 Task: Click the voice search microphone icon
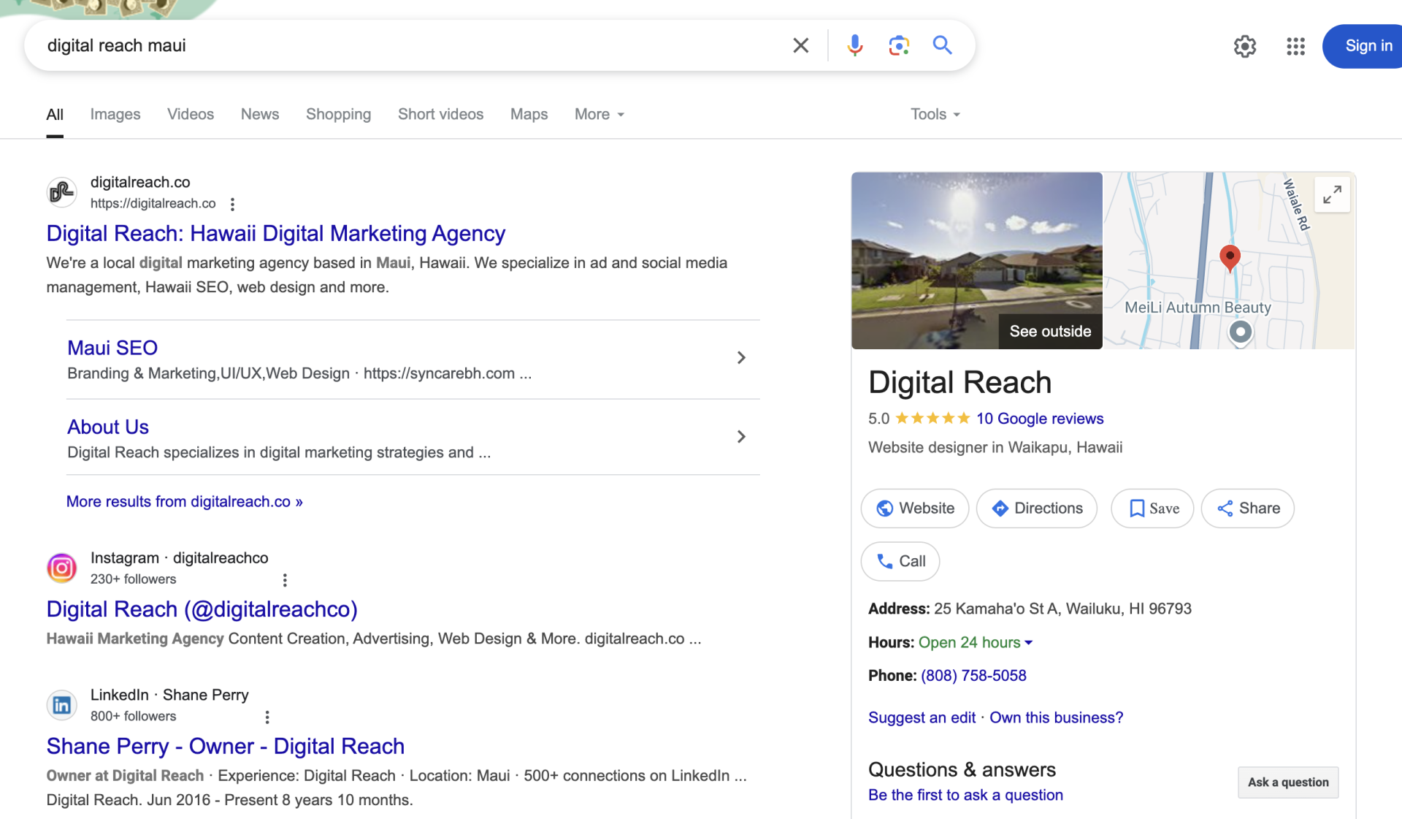coord(854,45)
